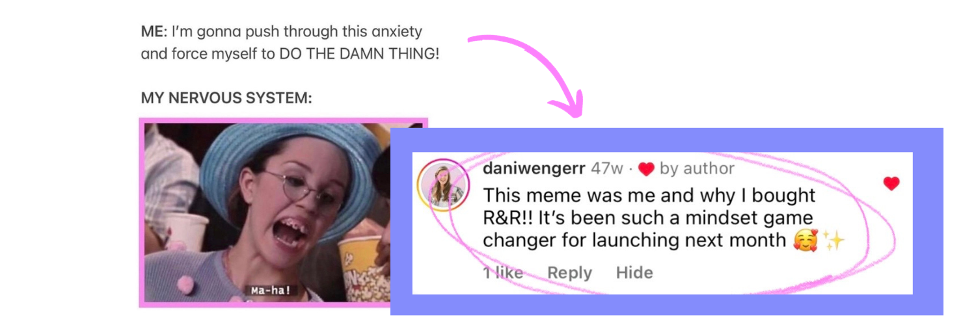View who liked via "1 like"

[x=503, y=273]
